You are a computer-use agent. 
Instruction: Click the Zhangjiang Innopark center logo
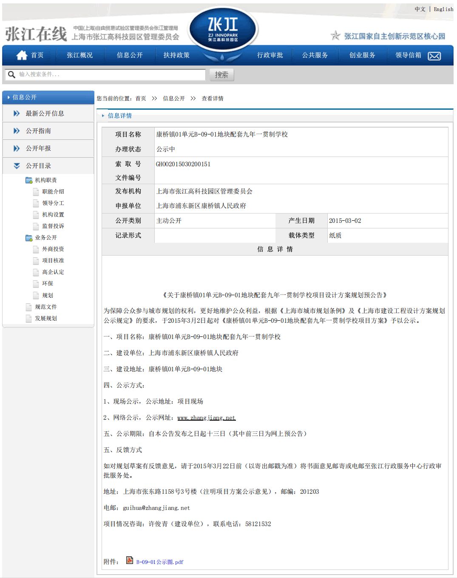(x=223, y=30)
